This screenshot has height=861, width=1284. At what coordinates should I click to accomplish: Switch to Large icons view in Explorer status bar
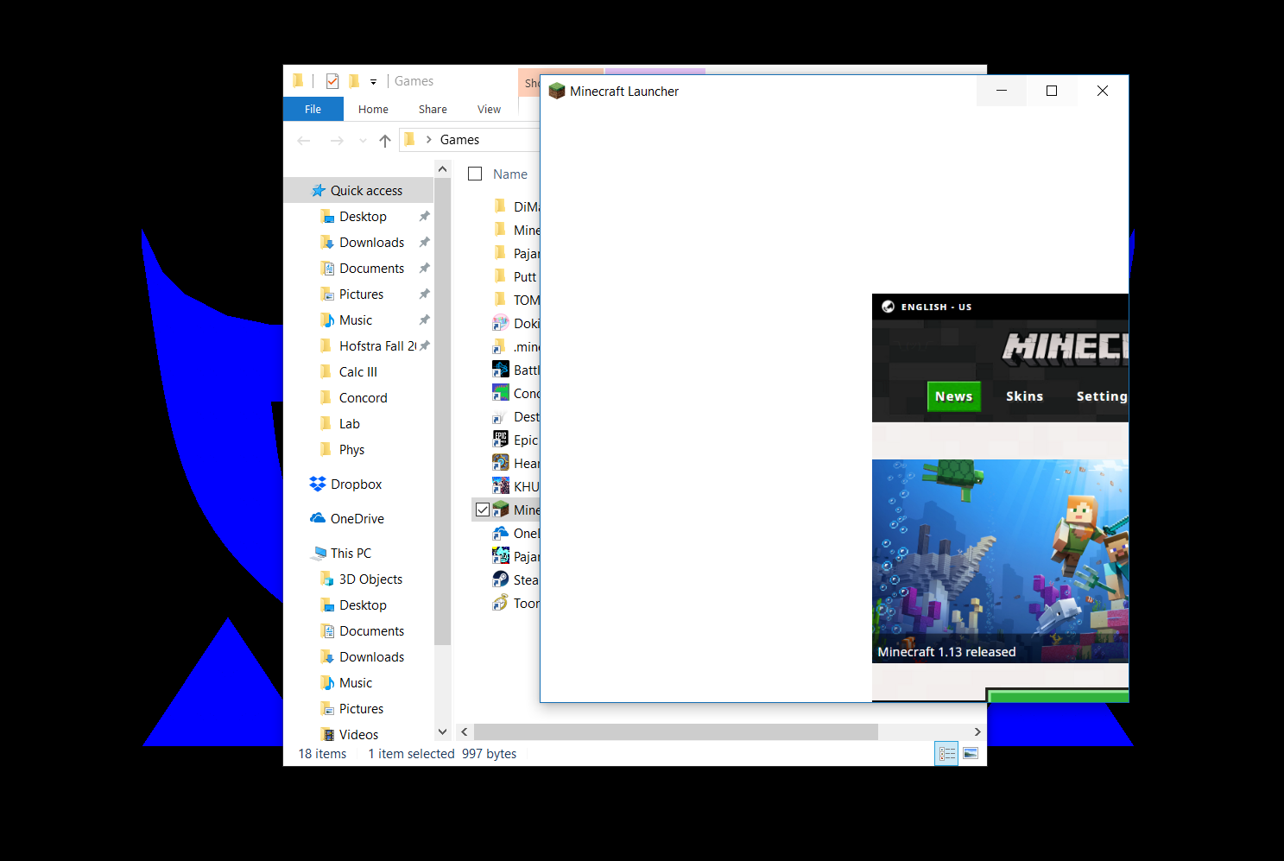pos(971,754)
